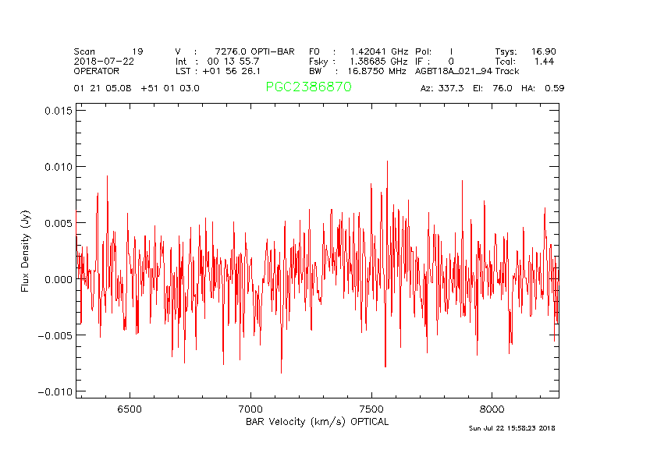The image size is (657, 464).
Task: Click the 7000 tick label on x-axis
Action: coord(250,409)
